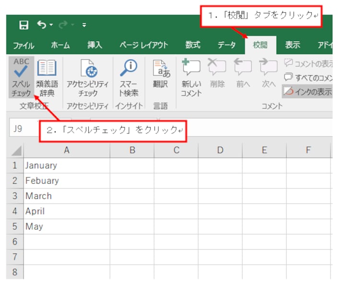Click cell containing March

point(67,196)
